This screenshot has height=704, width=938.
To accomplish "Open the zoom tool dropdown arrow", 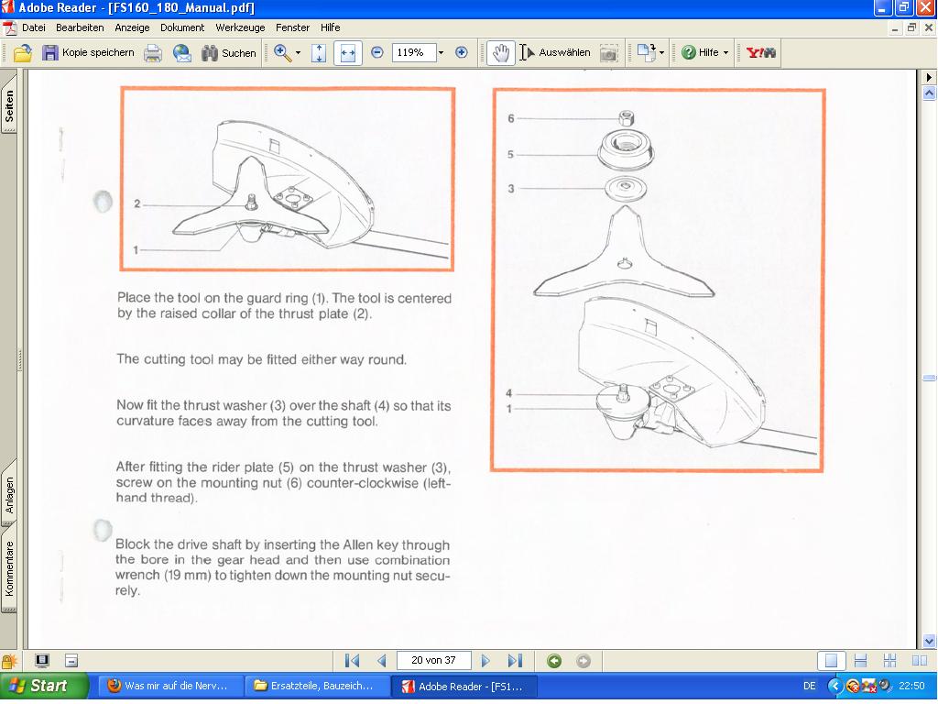I will 298,53.
